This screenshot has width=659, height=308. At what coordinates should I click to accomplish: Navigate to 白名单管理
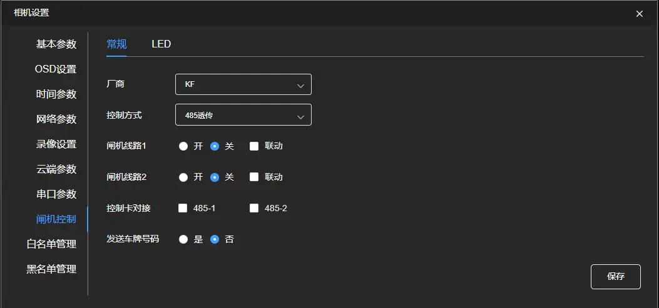[51, 244]
